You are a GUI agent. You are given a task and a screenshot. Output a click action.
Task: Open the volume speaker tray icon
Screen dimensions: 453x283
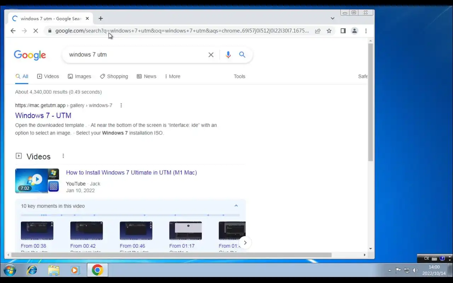pyautogui.click(x=415, y=270)
